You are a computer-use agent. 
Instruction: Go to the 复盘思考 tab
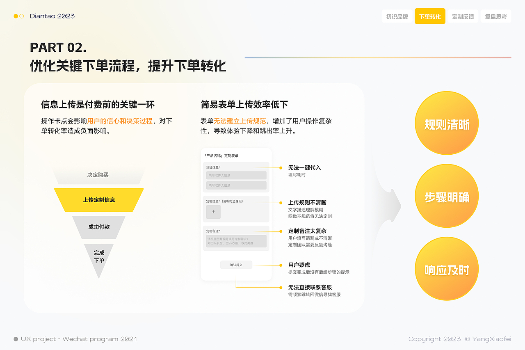[495, 16]
